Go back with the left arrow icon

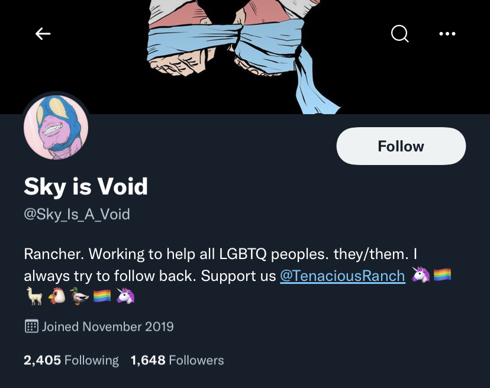43,34
